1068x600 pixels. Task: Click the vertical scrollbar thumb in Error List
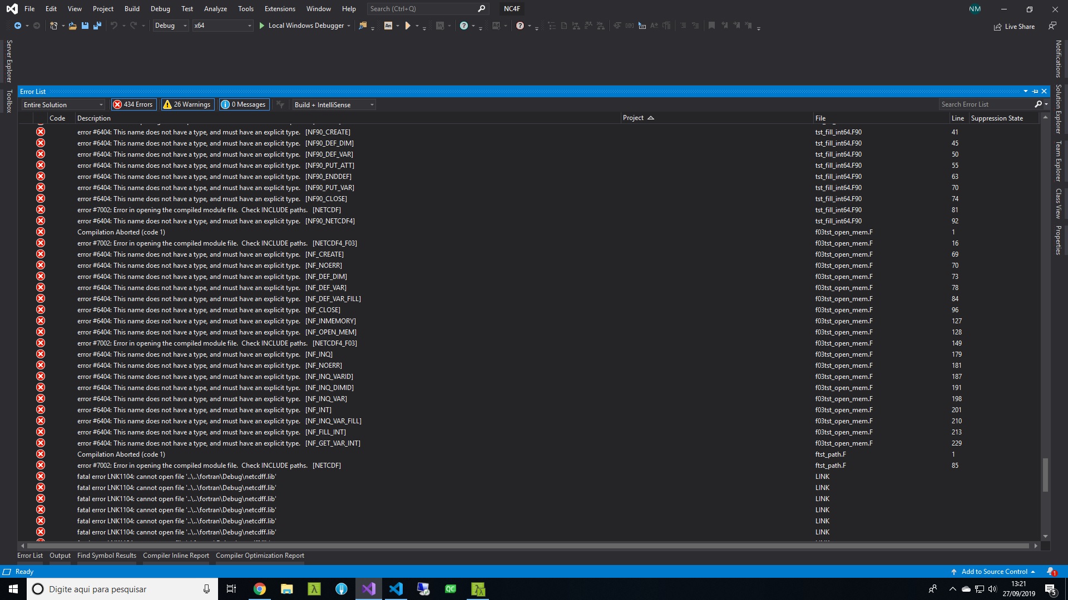tap(1045, 474)
